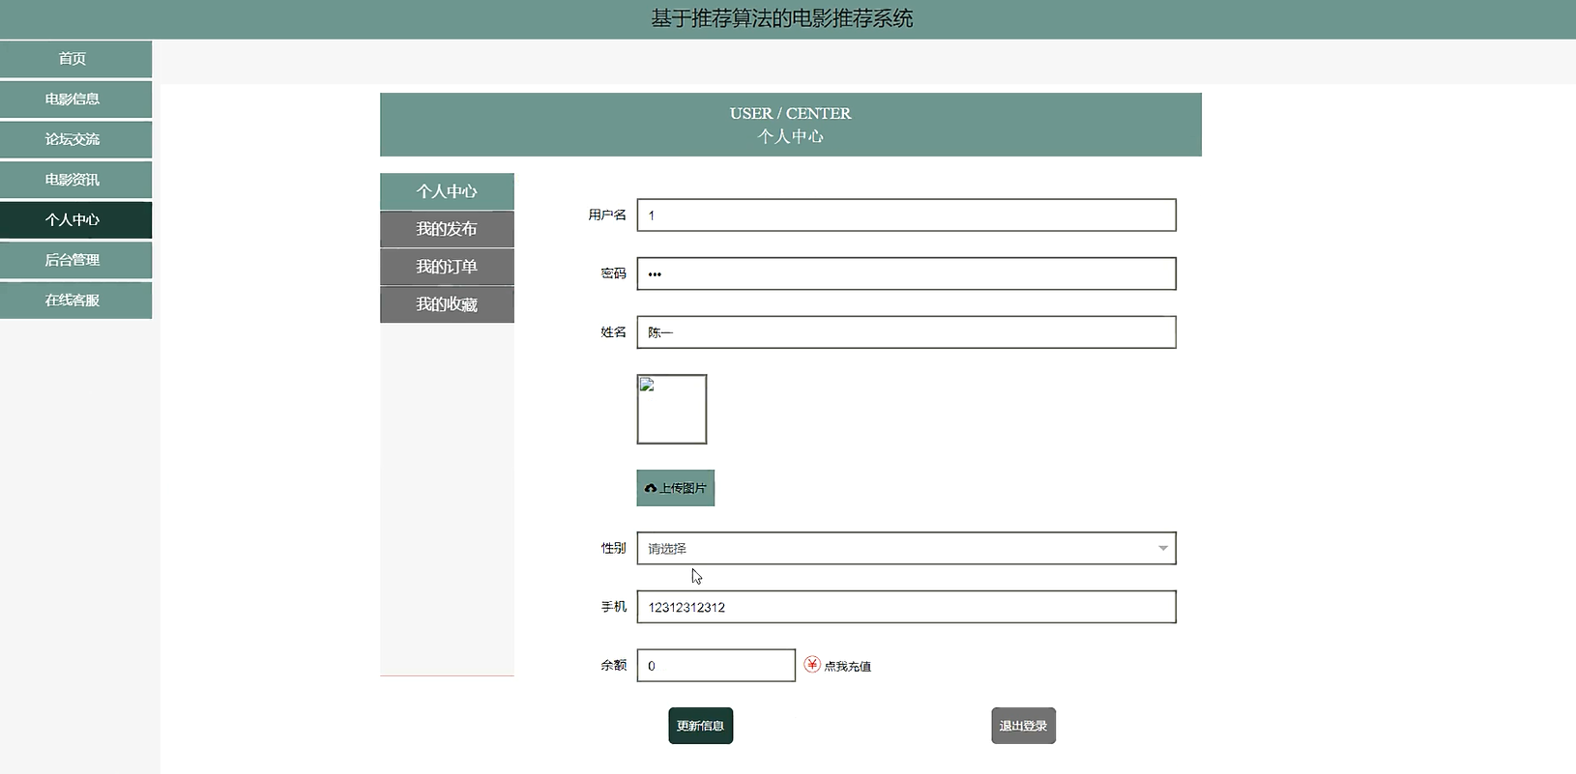1576x774 pixels.
Task: Open 后台管理 from sidebar
Action: pos(75,260)
